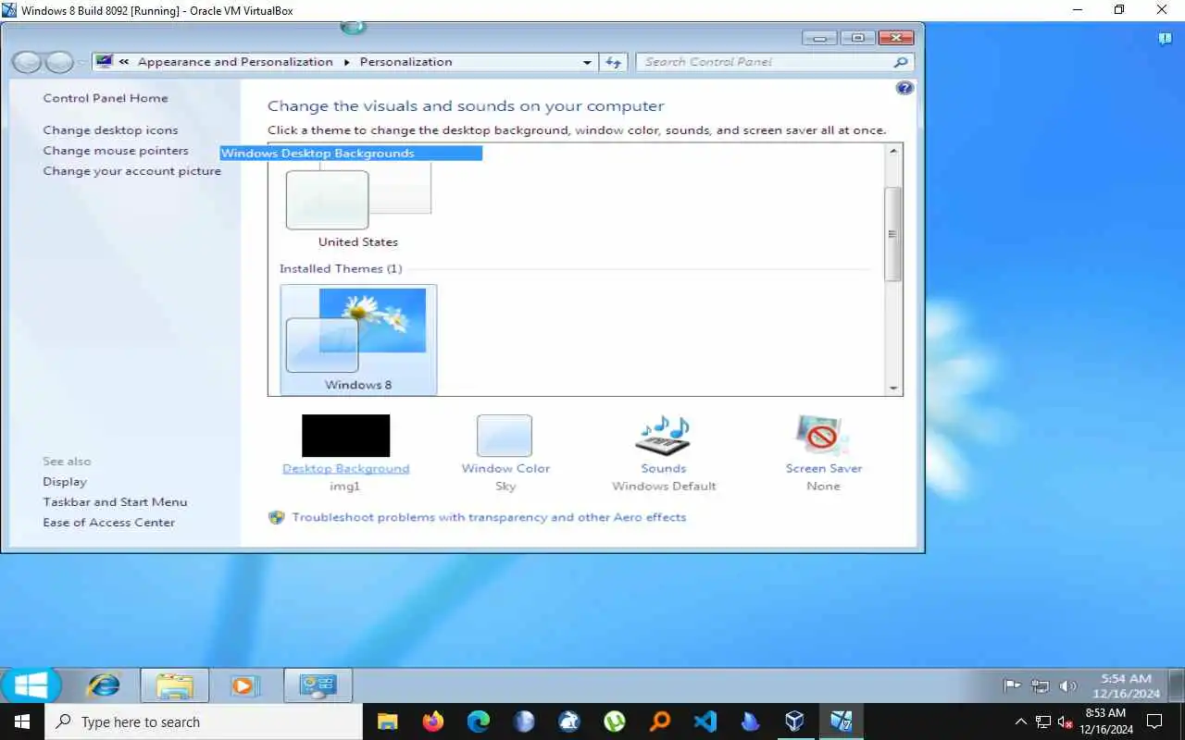
Task: Click orange magnifier app in host taskbar
Action: (660, 721)
